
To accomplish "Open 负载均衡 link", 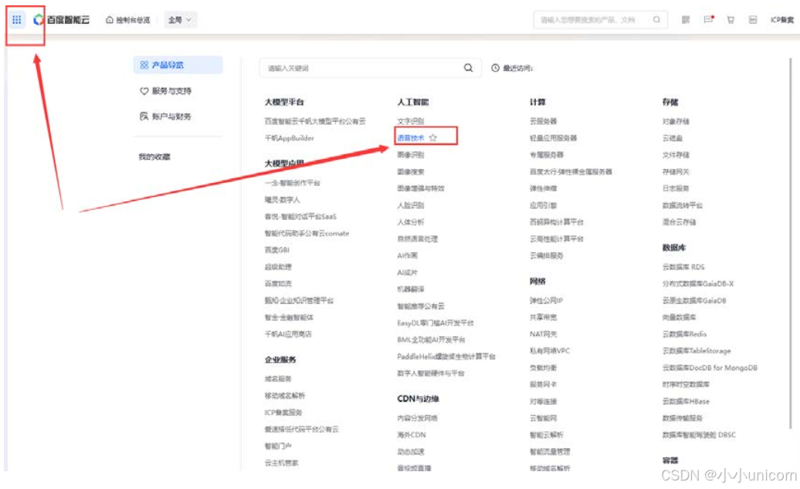I will [544, 368].
